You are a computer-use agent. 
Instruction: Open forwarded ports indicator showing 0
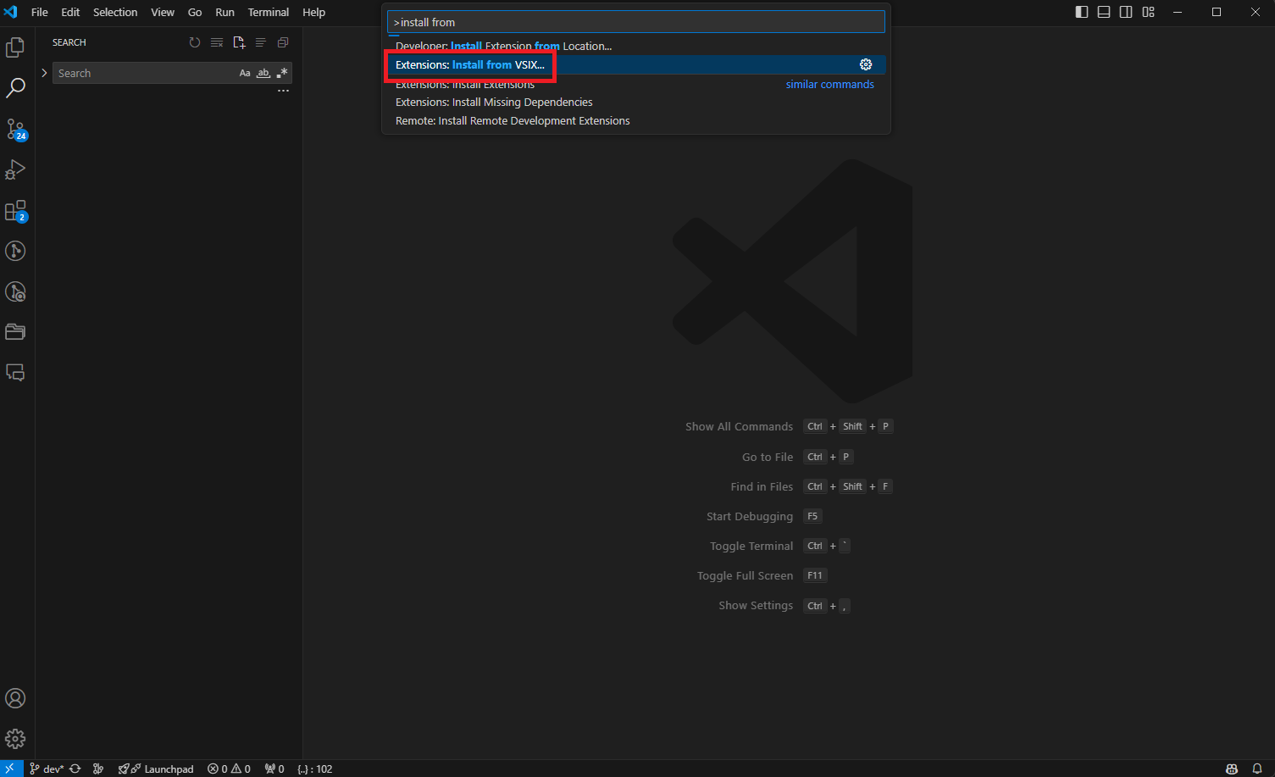274,769
